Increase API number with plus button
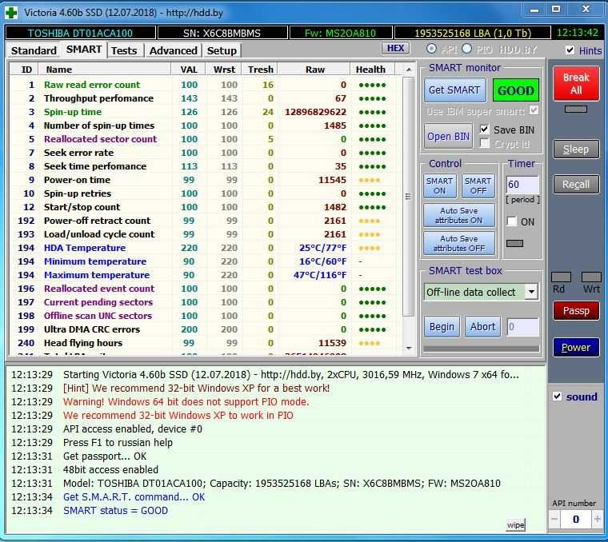 pyautogui.click(x=596, y=520)
